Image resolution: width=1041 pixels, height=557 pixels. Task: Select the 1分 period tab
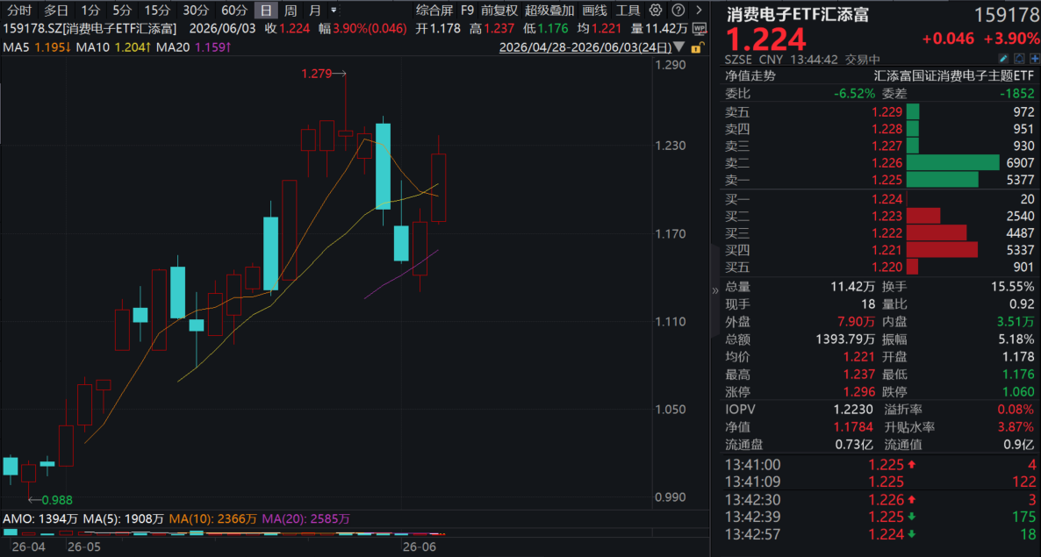(x=91, y=10)
